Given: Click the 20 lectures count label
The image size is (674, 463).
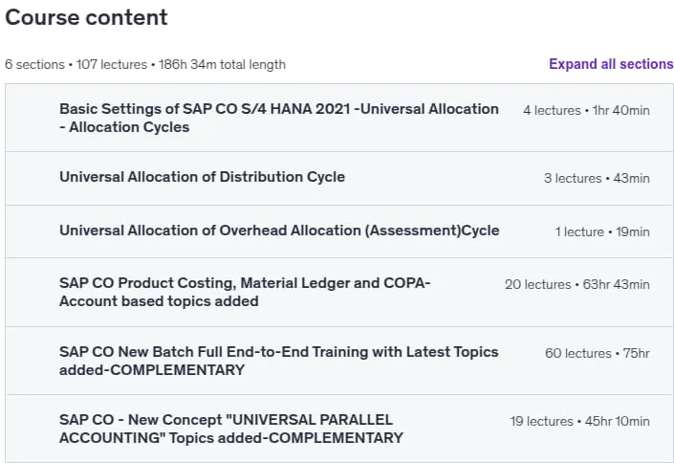Looking at the screenshot, I should [x=537, y=284].
